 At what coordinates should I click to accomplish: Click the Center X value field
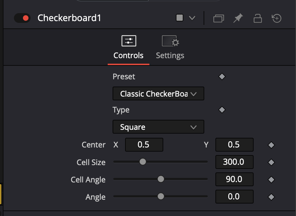144,145
